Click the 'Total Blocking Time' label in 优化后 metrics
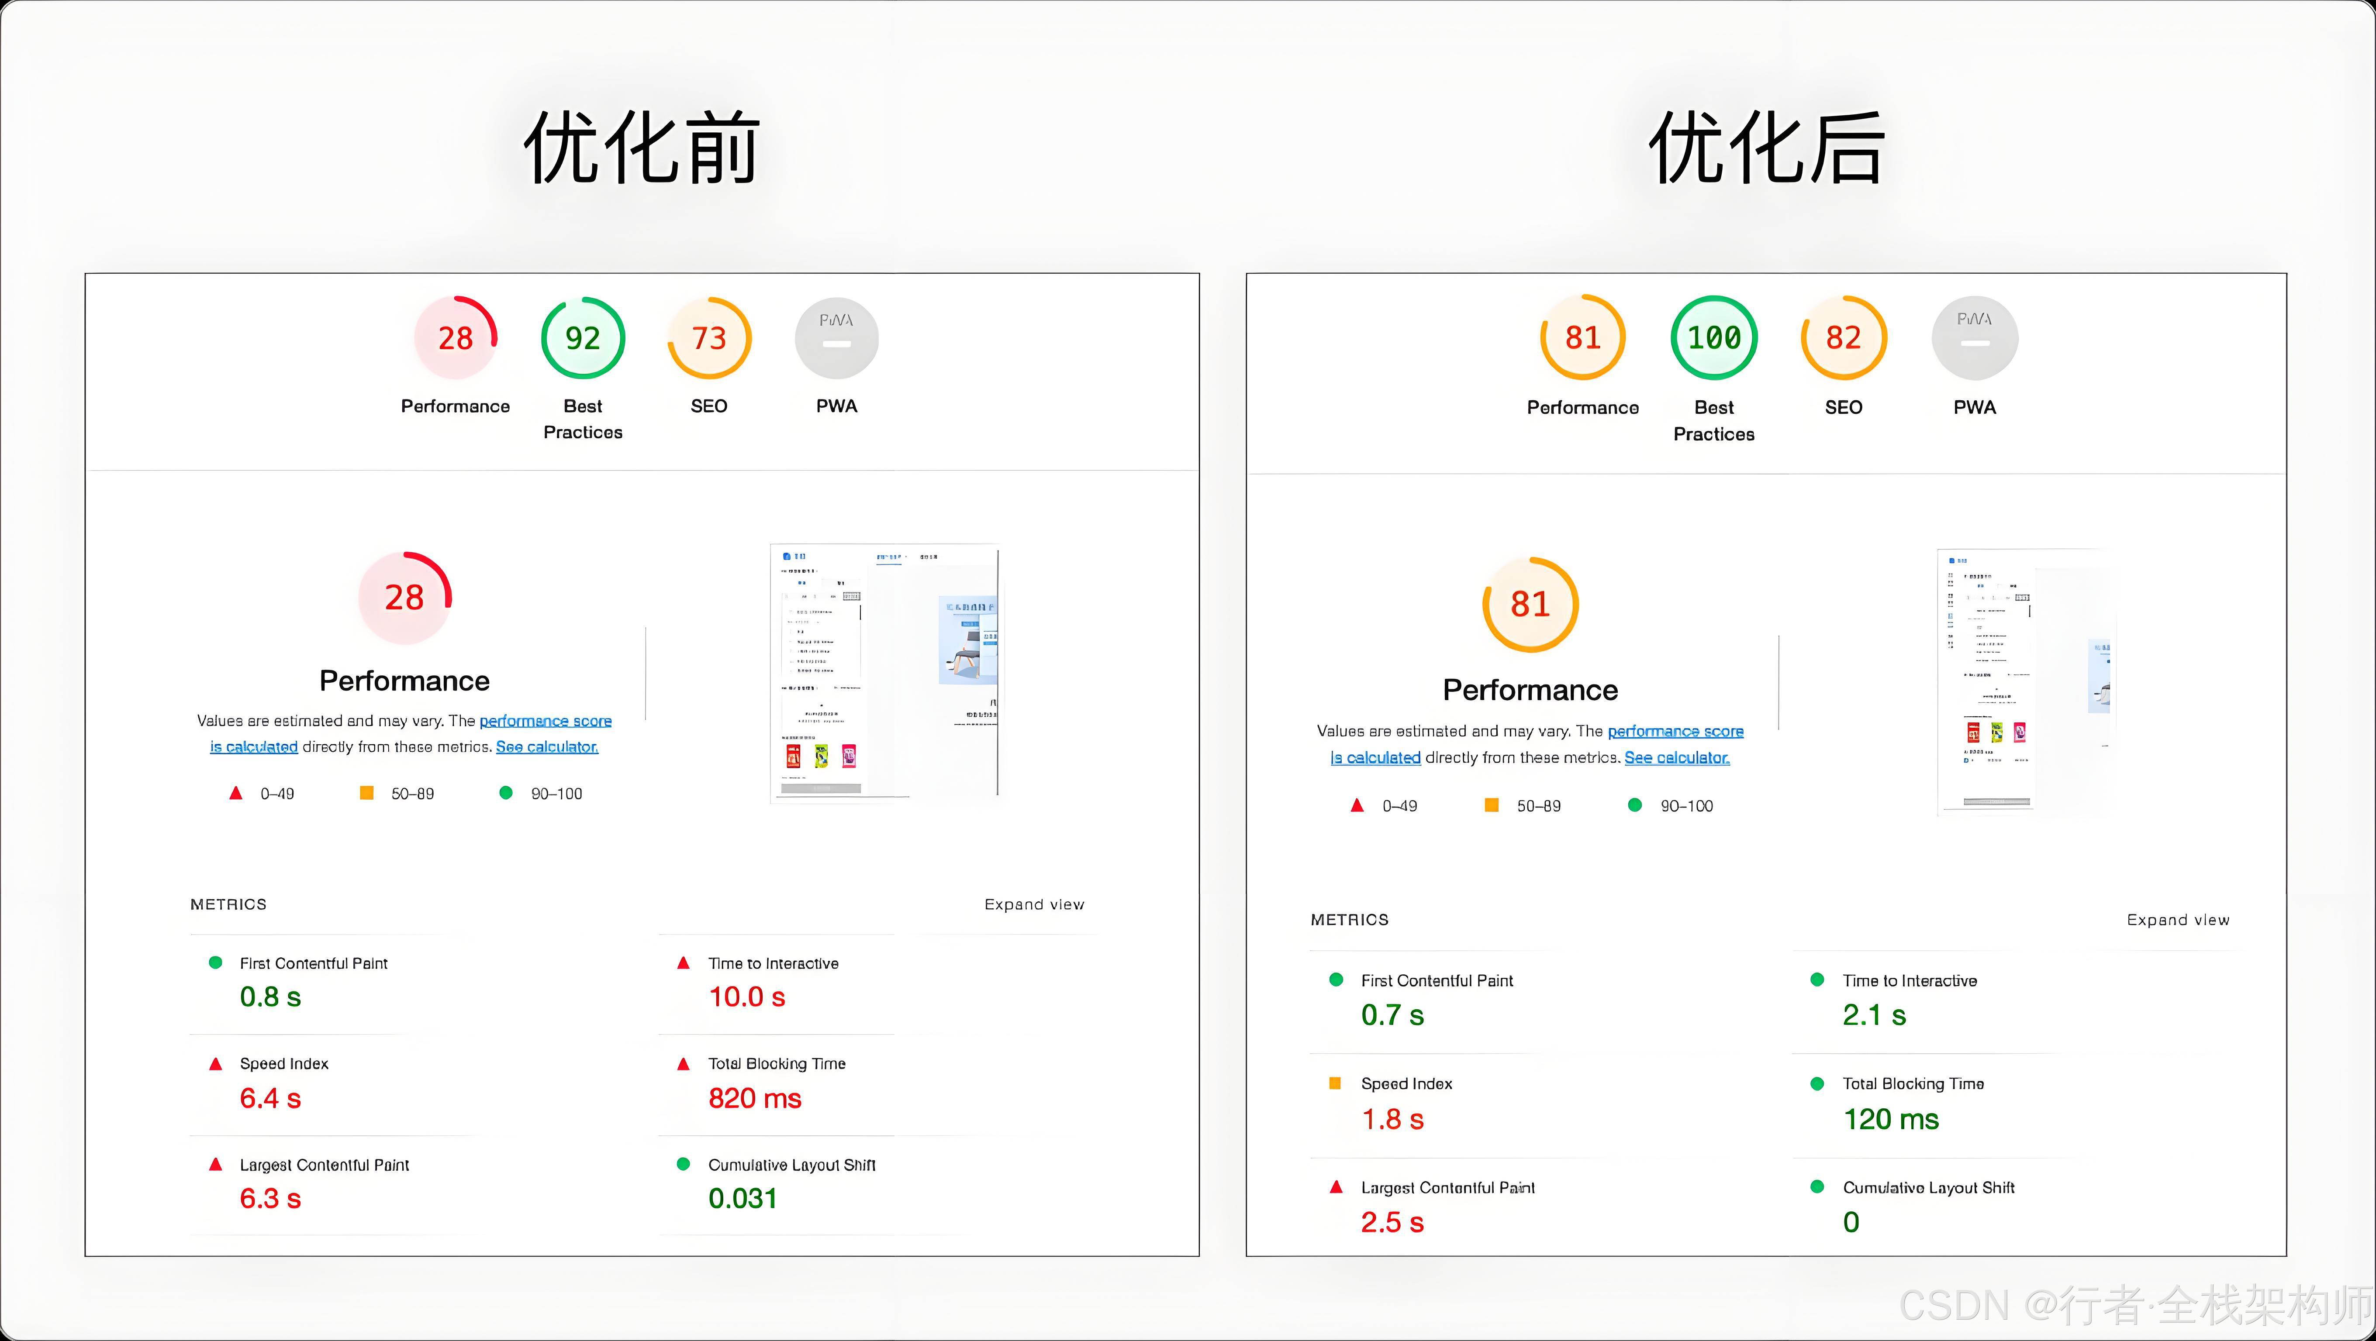The image size is (2376, 1341). click(1913, 1084)
